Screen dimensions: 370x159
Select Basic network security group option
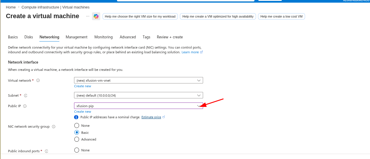(77, 132)
